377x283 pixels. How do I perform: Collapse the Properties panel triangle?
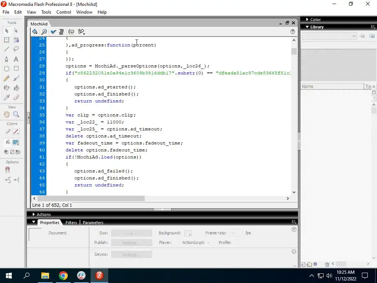click(34, 222)
